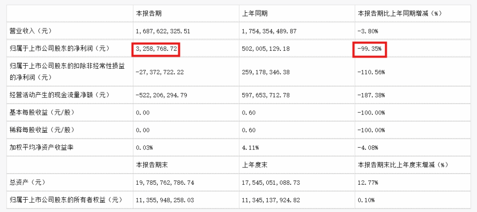
Task: Select the 加权平均净资产收益率 row label
Action: [42, 147]
